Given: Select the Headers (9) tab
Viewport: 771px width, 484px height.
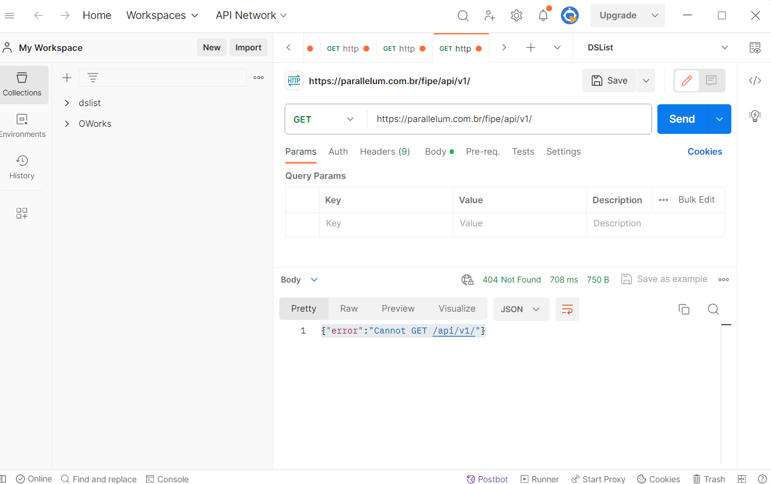Looking at the screenshot, I should tap(385, 152).
